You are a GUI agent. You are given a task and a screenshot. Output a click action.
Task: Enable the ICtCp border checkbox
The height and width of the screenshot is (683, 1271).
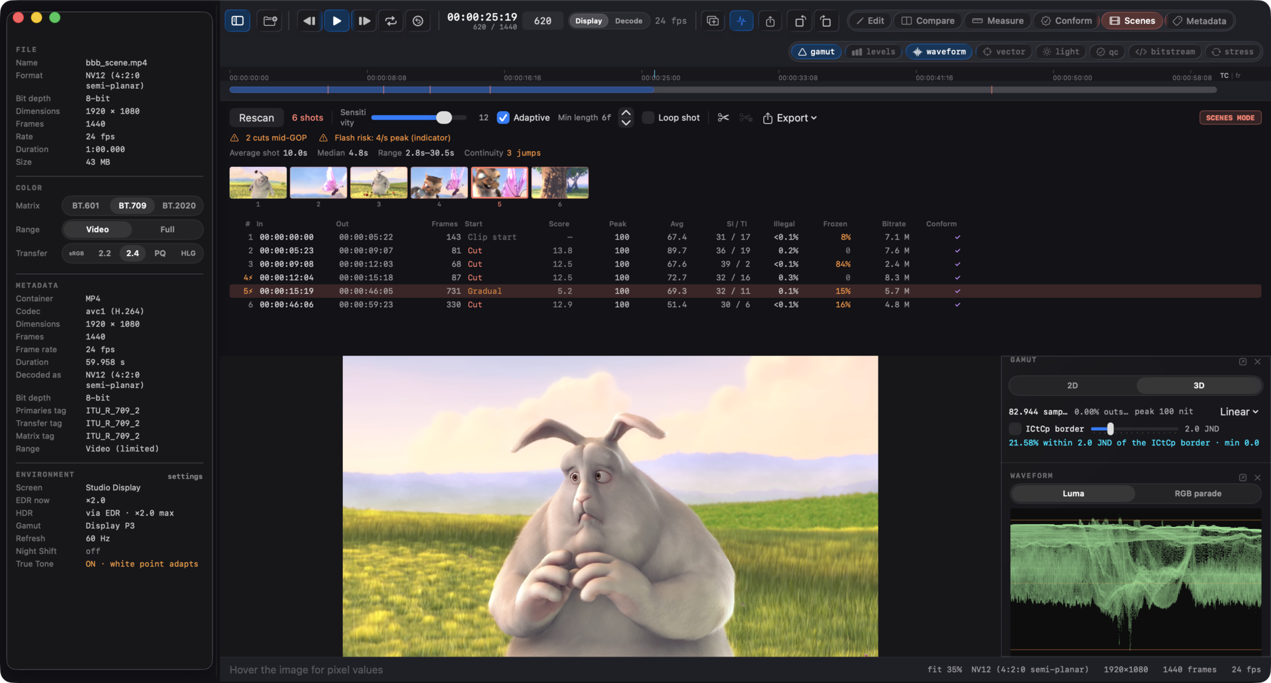[x=1015, y=429]
